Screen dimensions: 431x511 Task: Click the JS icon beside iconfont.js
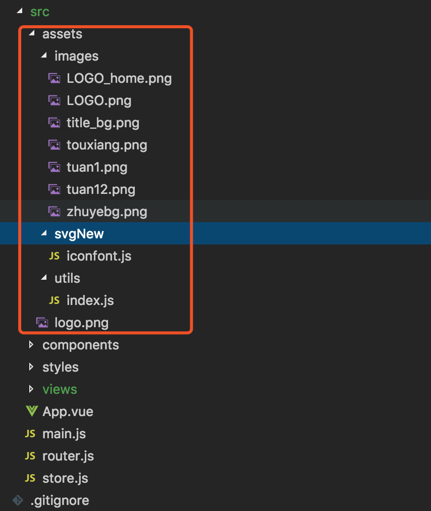[54, 256]
